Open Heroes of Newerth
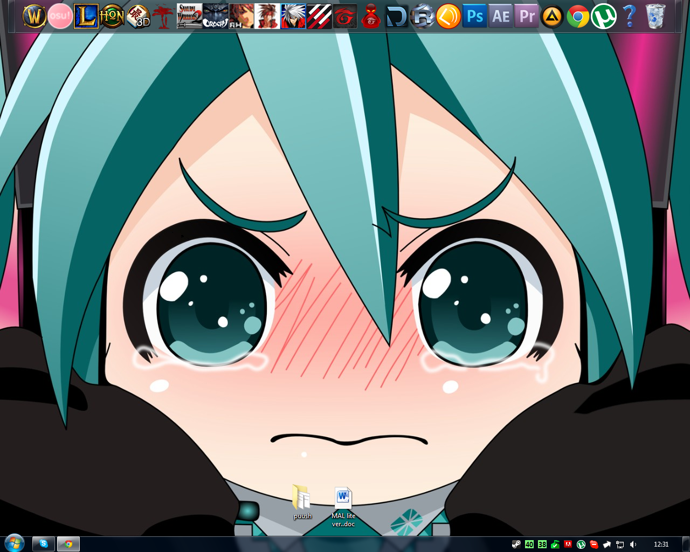The width and height of the screenshot is (690, 552). tap(112, 15)
